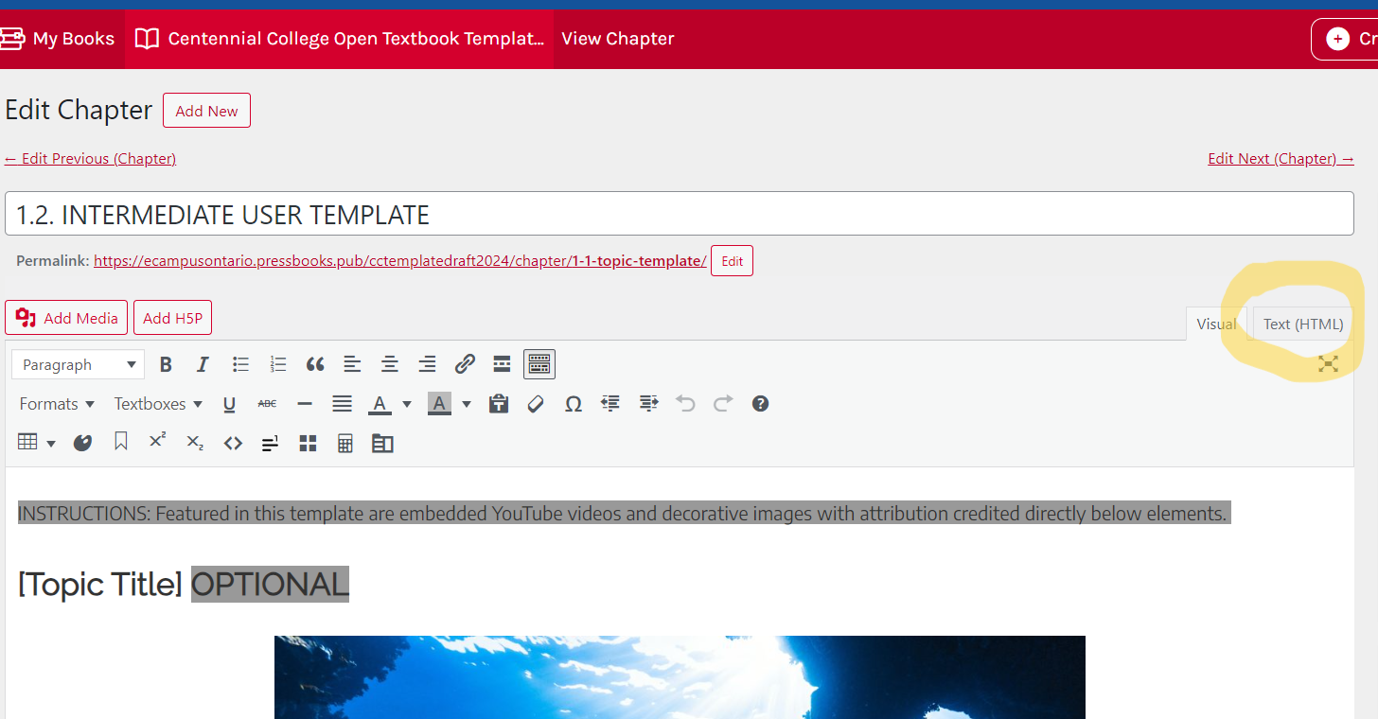Screen dimensions: 1378x719
Task: Toggle italic formatting
Action: (x=202, y=364)
